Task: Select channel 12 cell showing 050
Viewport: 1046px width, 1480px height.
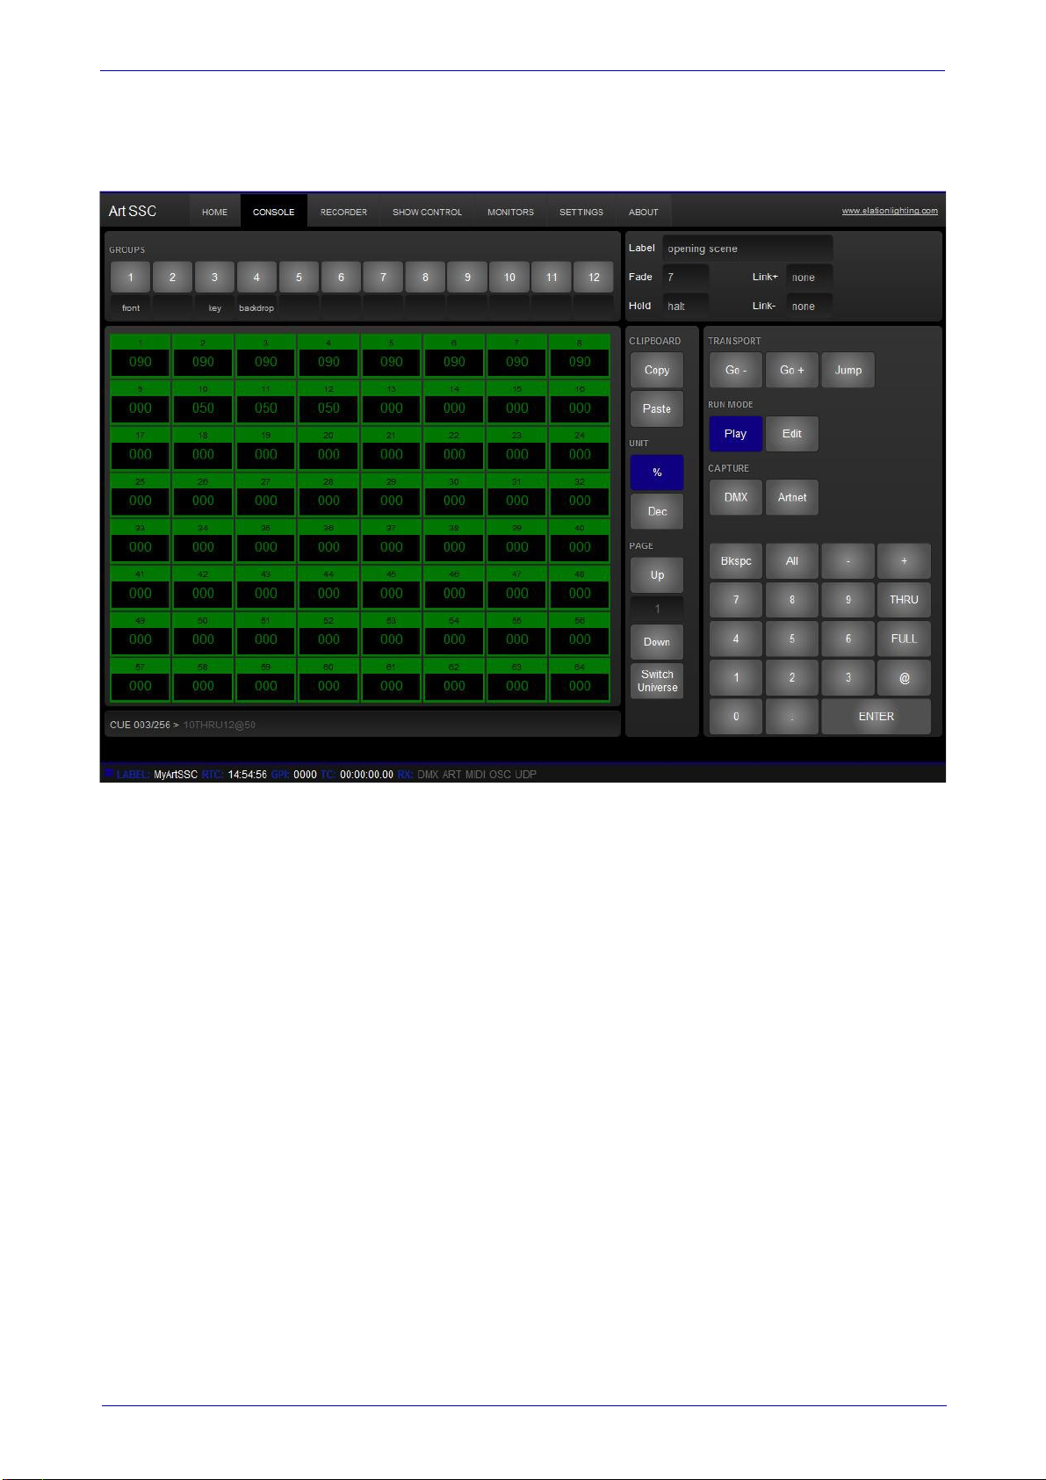Action: click(328, 402)
